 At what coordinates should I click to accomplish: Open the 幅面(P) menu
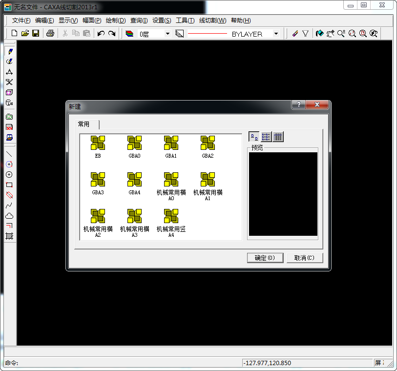click(x=92, y=21)
